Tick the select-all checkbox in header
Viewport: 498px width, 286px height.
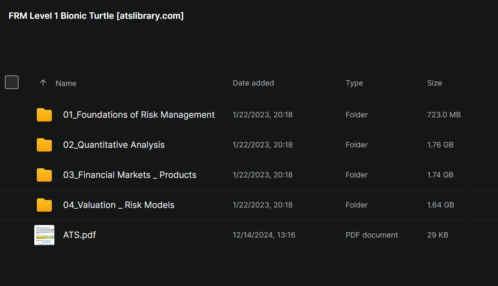point(12,82)
